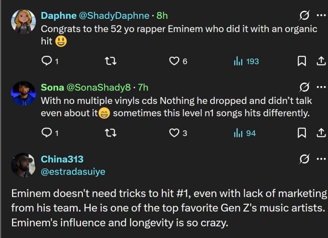Open more options on Sona's tweet

tap(321, 87)
